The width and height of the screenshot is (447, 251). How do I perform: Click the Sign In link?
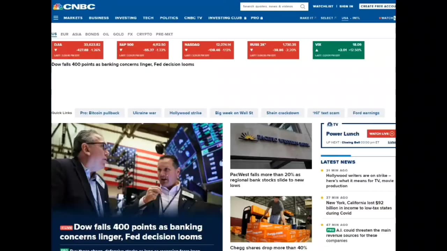346,6
